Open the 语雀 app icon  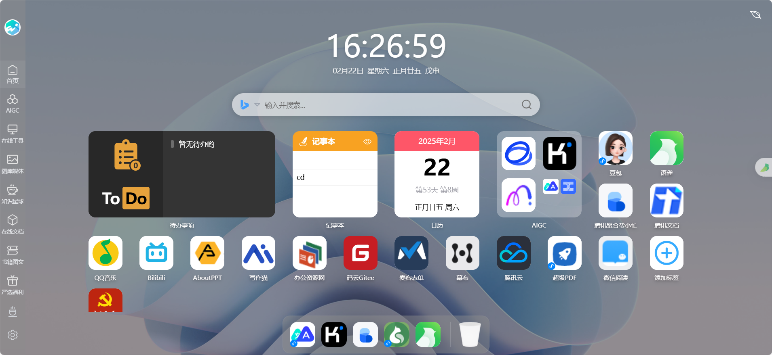tap(667, 148)
